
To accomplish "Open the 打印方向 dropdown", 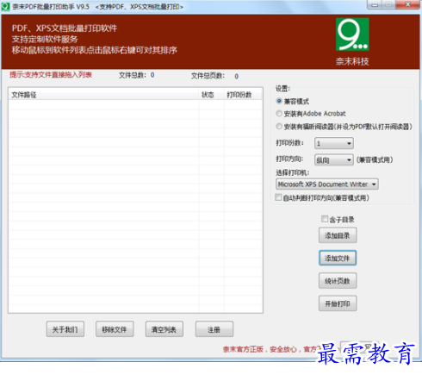I will tap(334, 159).
